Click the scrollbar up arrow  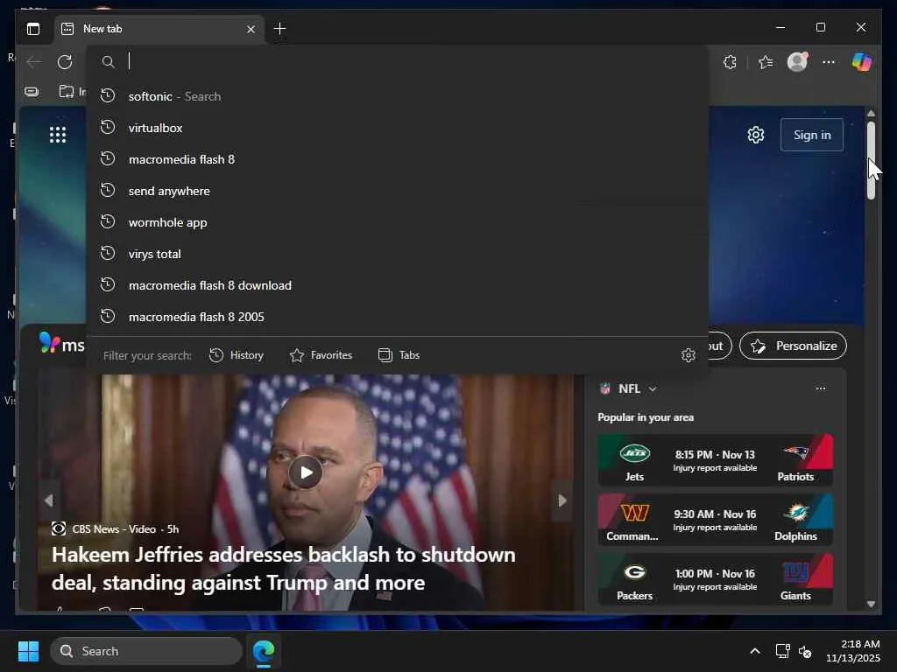click(871, 113)
